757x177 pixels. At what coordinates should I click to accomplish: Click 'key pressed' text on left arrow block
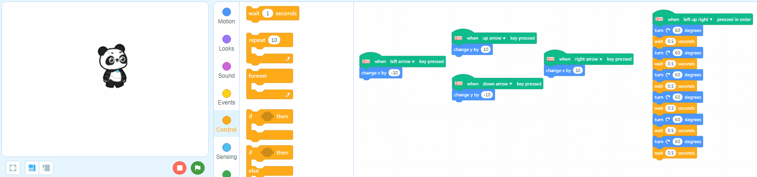coord(431,62)
